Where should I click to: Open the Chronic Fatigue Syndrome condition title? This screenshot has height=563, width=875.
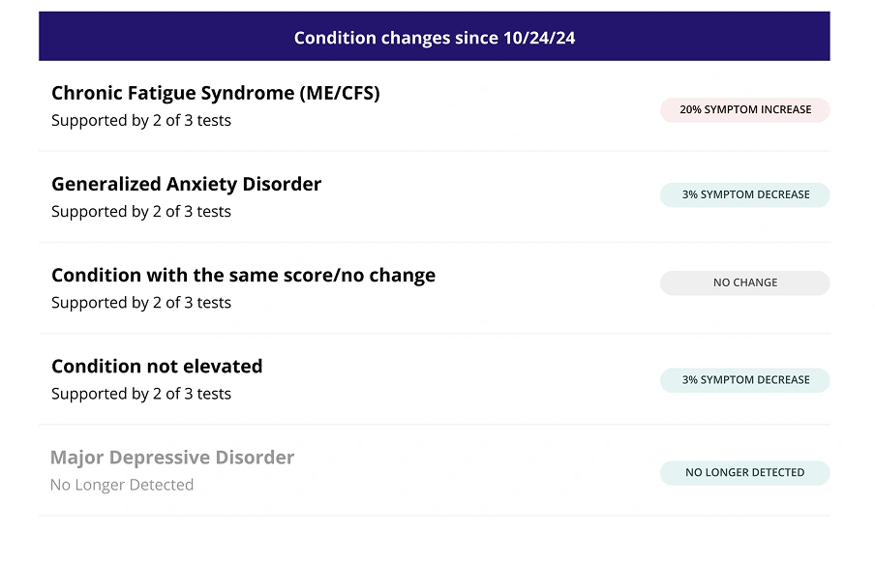pos(216,93)
